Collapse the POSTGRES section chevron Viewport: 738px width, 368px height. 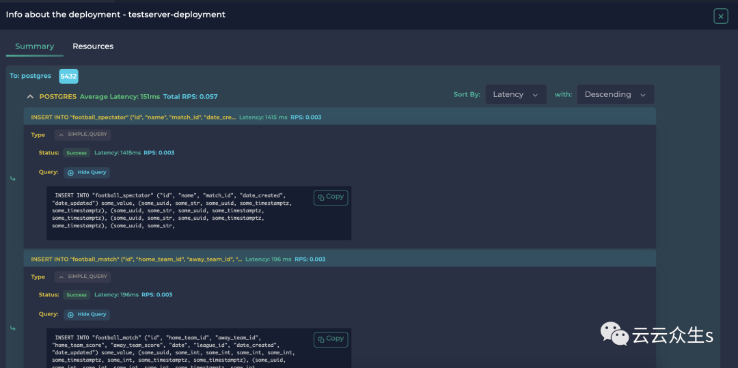pos(30,96)
